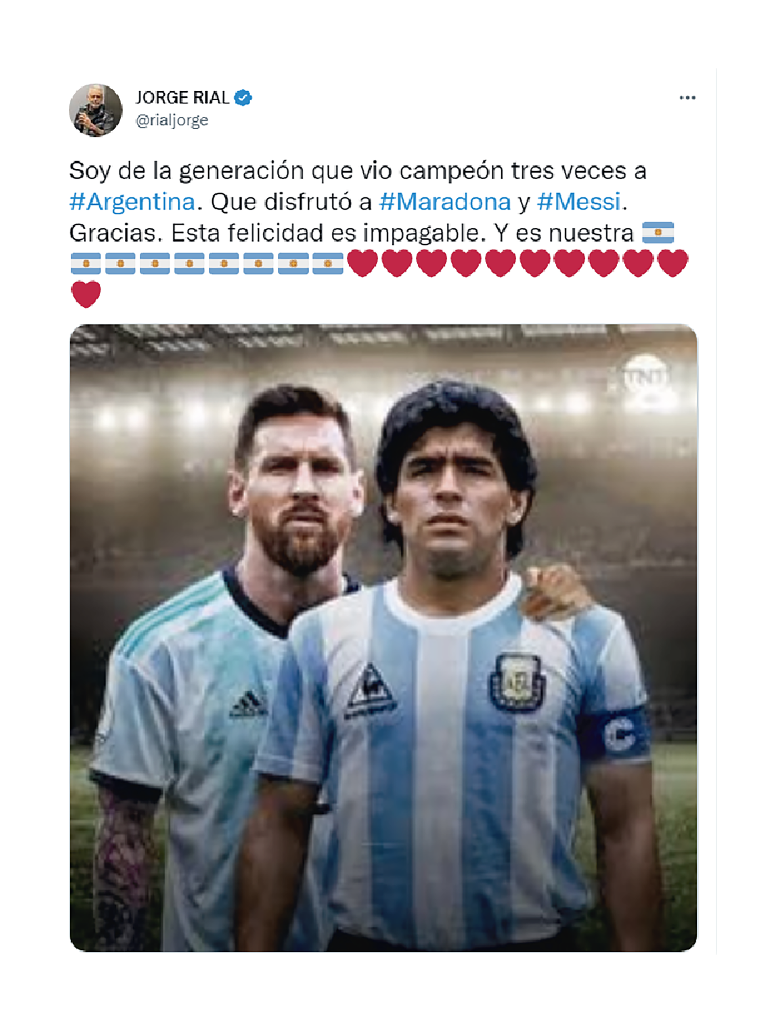This screenshot has height=1023, width=775.
Task: Visit the @rialjorge handle
Action: pos(172,120)
